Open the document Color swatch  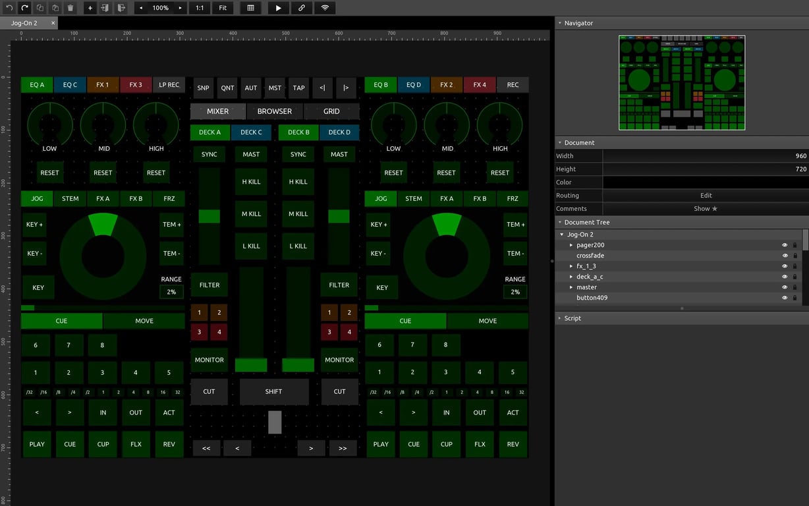[706, 182]
